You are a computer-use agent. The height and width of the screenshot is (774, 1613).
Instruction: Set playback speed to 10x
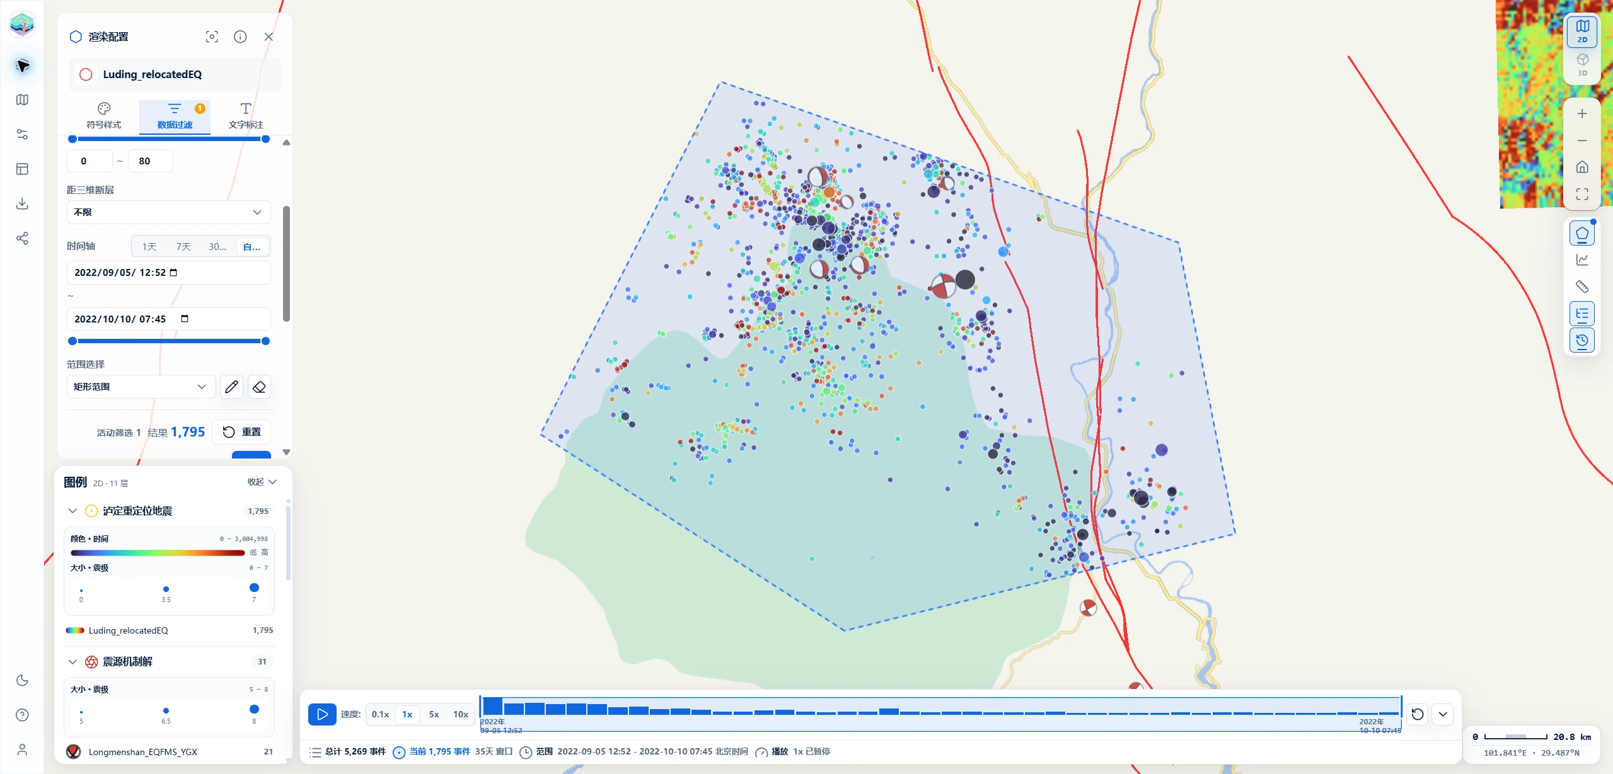(461, 714)
